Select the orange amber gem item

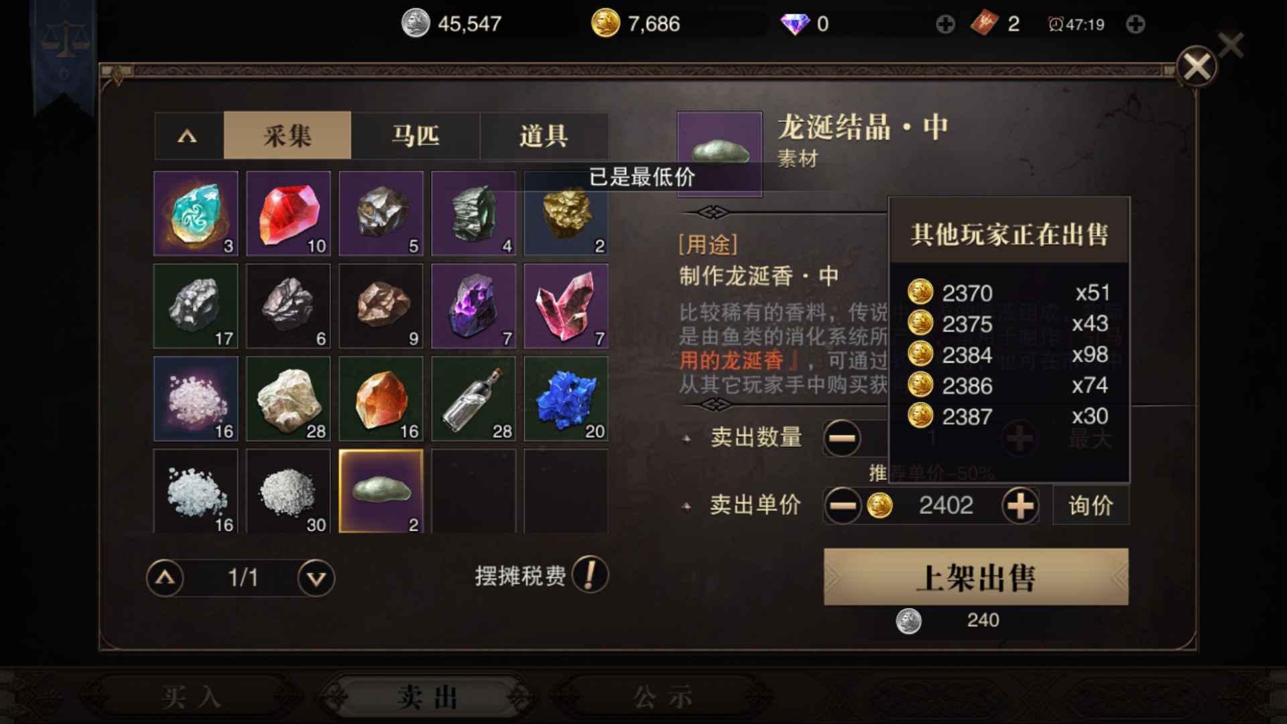click(x=381, y=399)
